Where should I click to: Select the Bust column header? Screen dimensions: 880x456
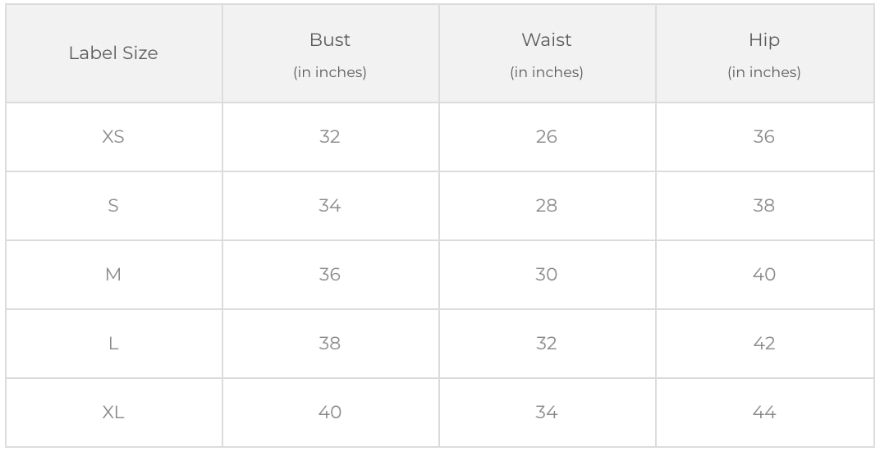point(330,40)
